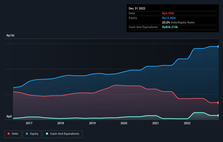Click the Rp14.456t equity value

click(x=169, y=18)
